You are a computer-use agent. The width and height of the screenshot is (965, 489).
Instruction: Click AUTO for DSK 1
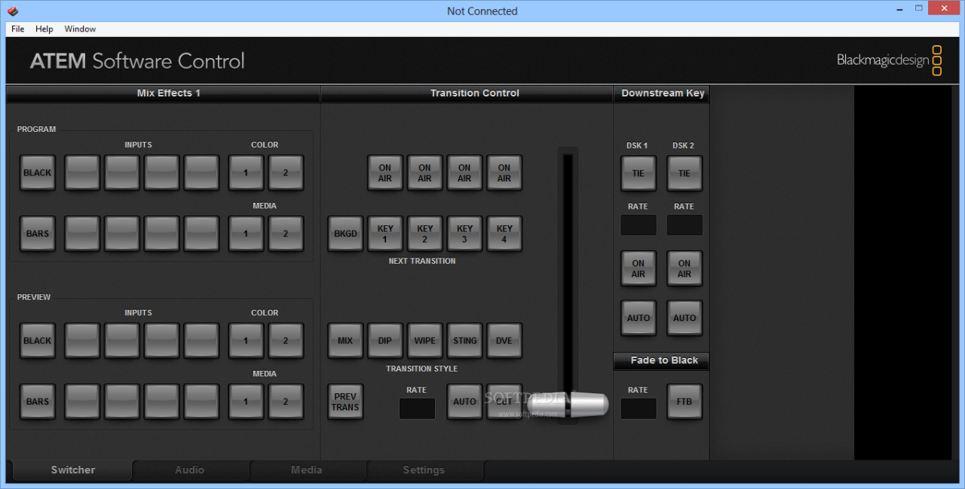(x=639, y=318)
